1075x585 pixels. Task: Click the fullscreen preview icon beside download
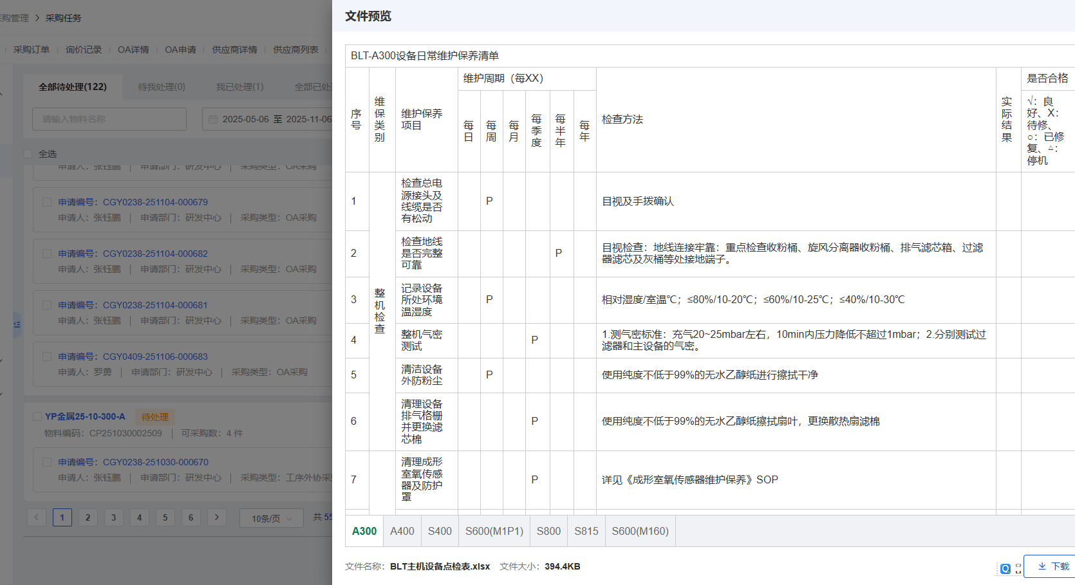coord(1018,568)
